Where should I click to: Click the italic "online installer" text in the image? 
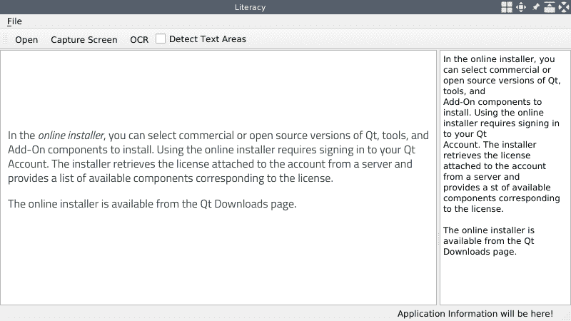point(71,136)
